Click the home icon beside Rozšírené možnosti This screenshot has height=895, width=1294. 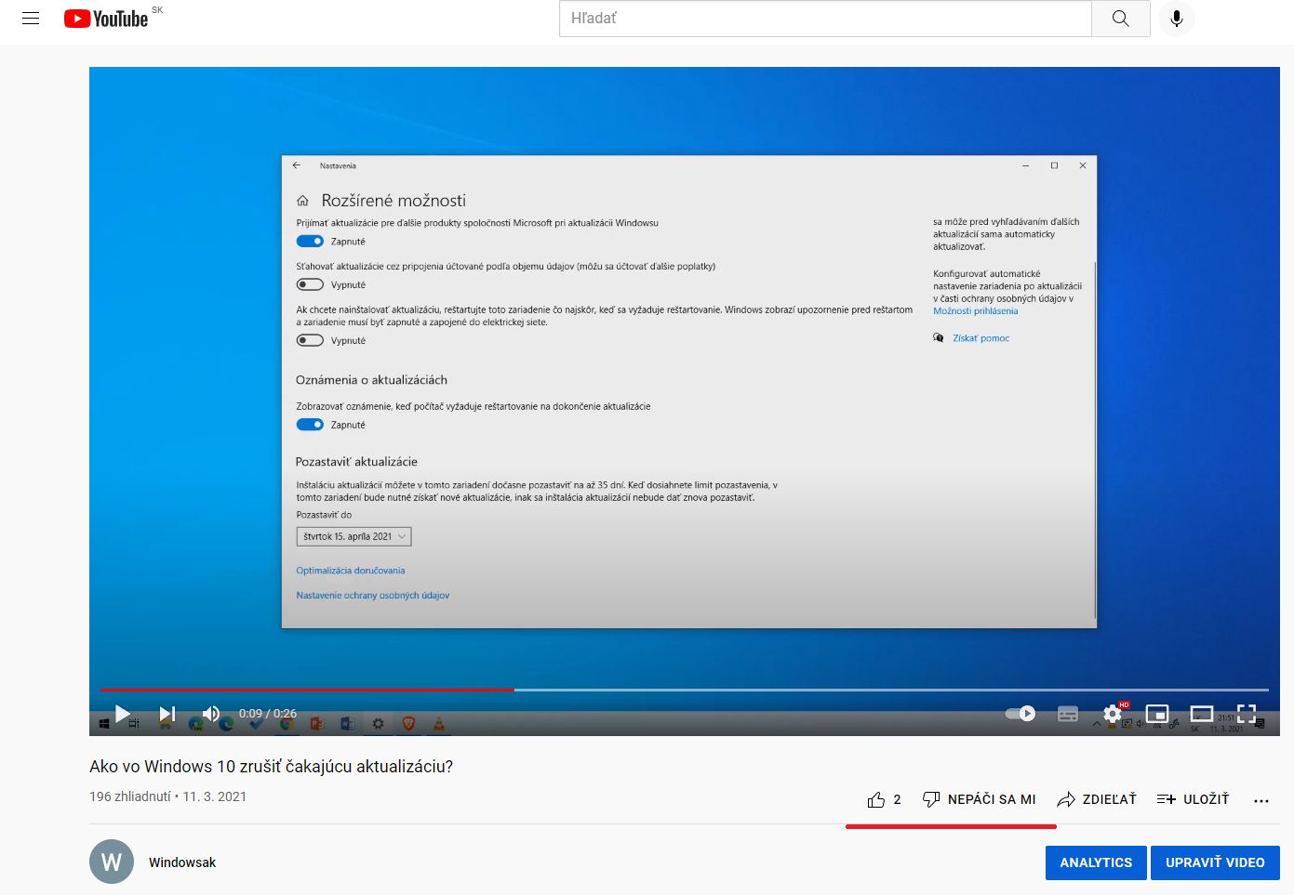point(302,201)
